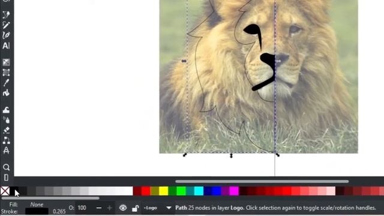Click the black Stroke color indicator

[x=37, y=211]
